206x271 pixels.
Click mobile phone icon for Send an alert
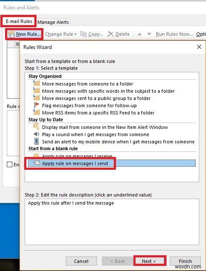(37, 141)
